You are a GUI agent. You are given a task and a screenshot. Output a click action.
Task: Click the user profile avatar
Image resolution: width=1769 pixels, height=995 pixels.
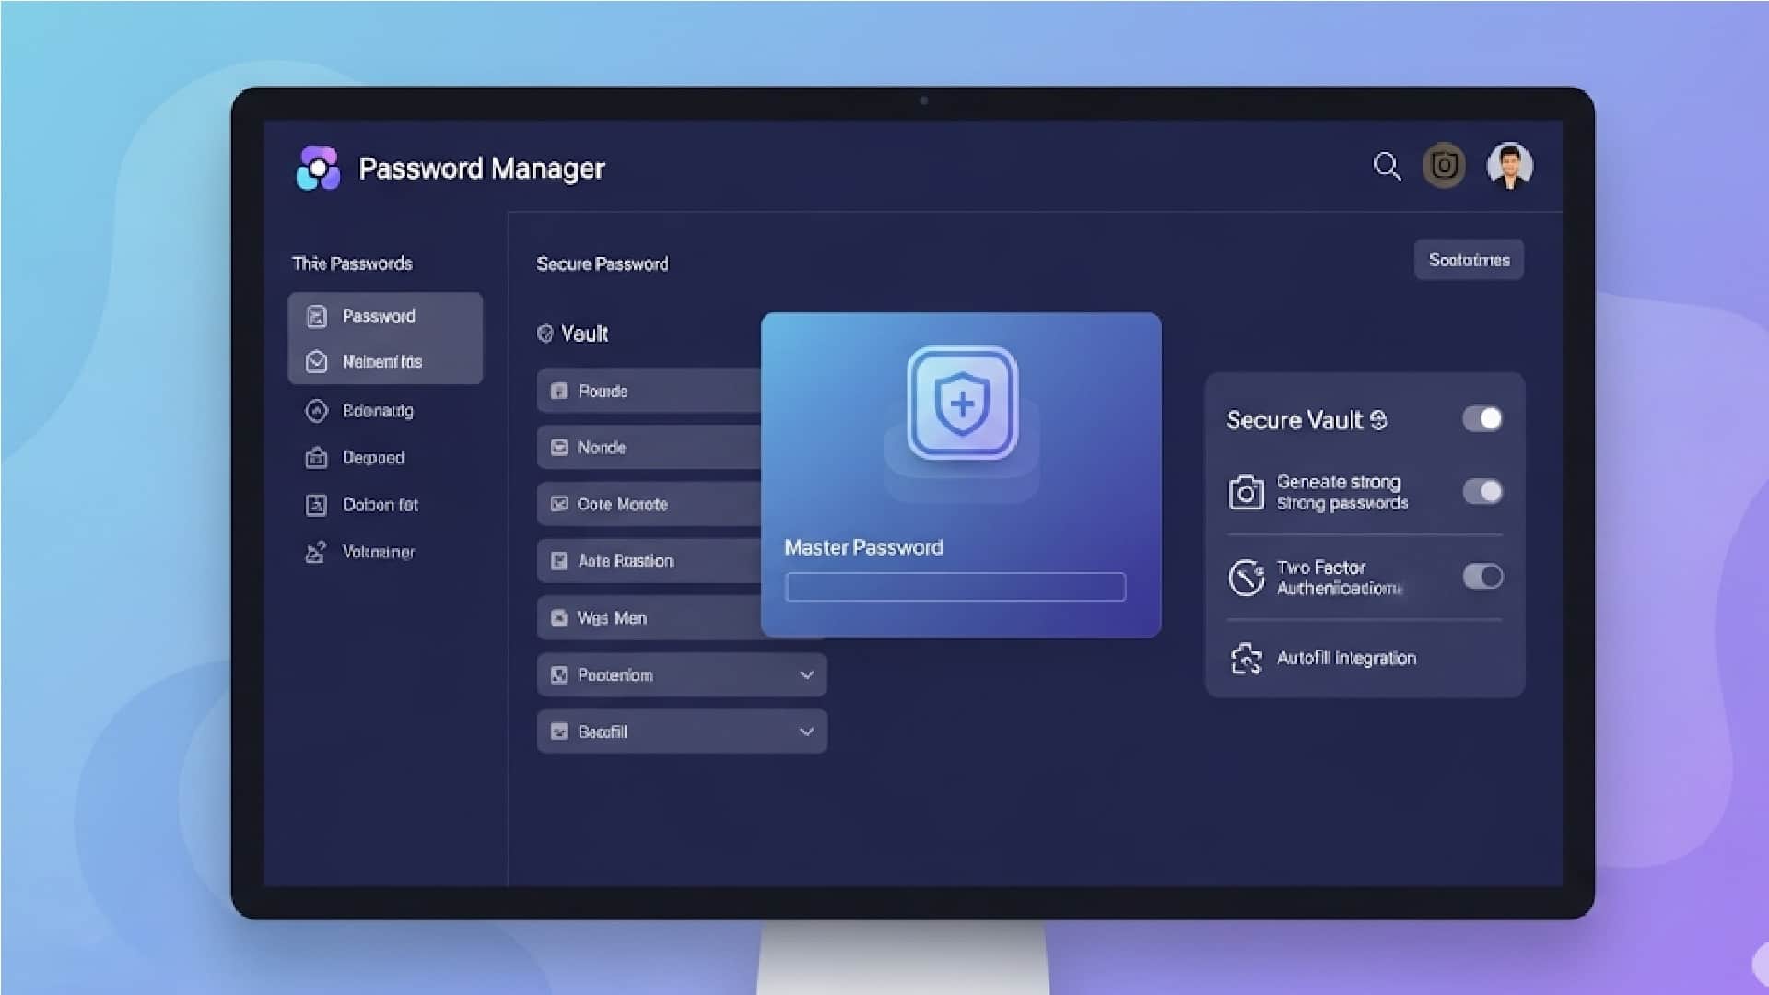coord(1510,166)
